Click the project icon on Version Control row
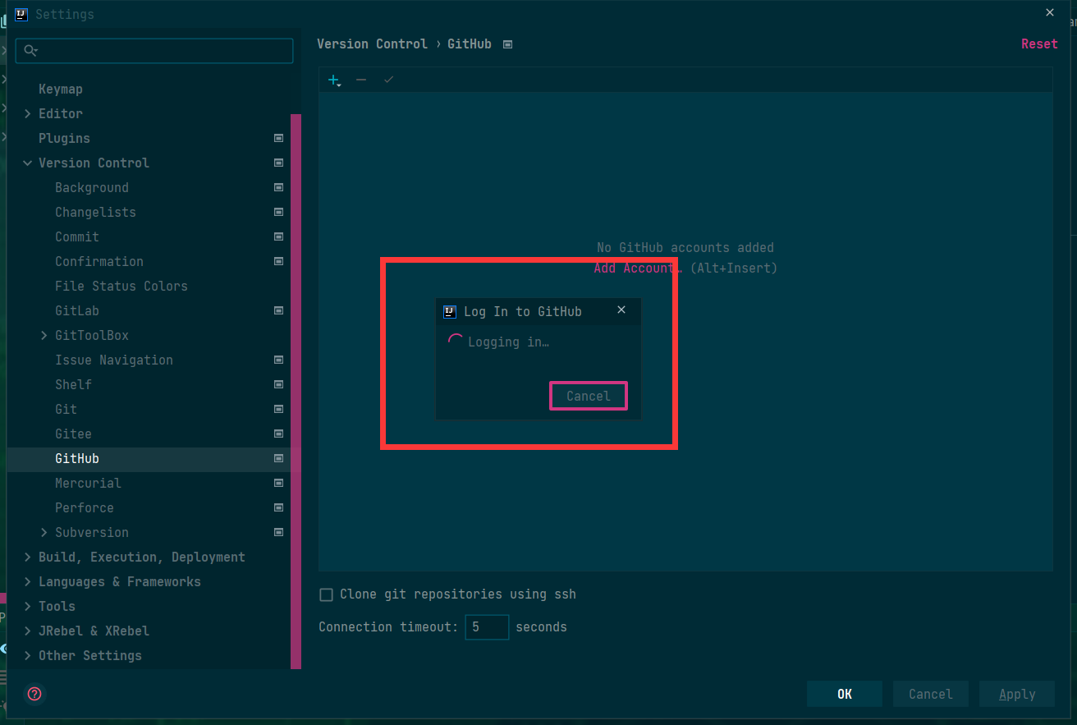Image resolution: width=1077 pixels, height=725 pixels. coord(279,163)
